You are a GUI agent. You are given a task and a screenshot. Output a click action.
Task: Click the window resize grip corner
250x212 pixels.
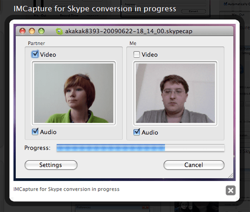(x=230, y=175)
